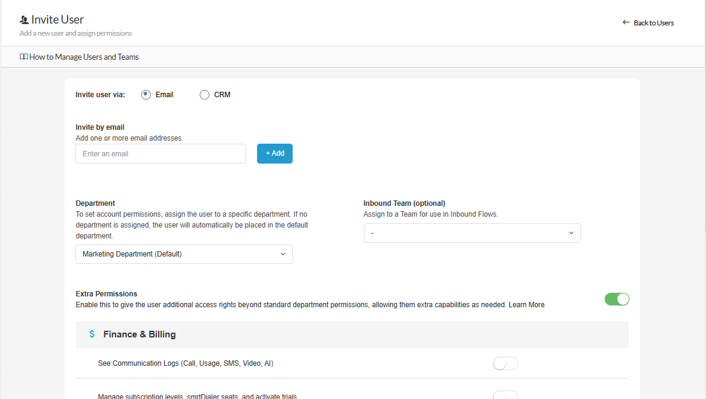This screenshot has height=399, width=706.
Task: Go Back to Users
Action: coord(654,23)
